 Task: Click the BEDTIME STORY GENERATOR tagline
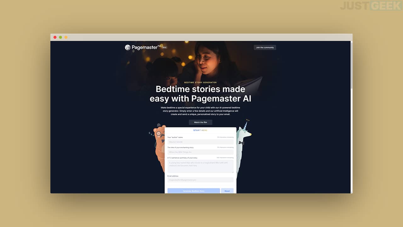[201, 83]
